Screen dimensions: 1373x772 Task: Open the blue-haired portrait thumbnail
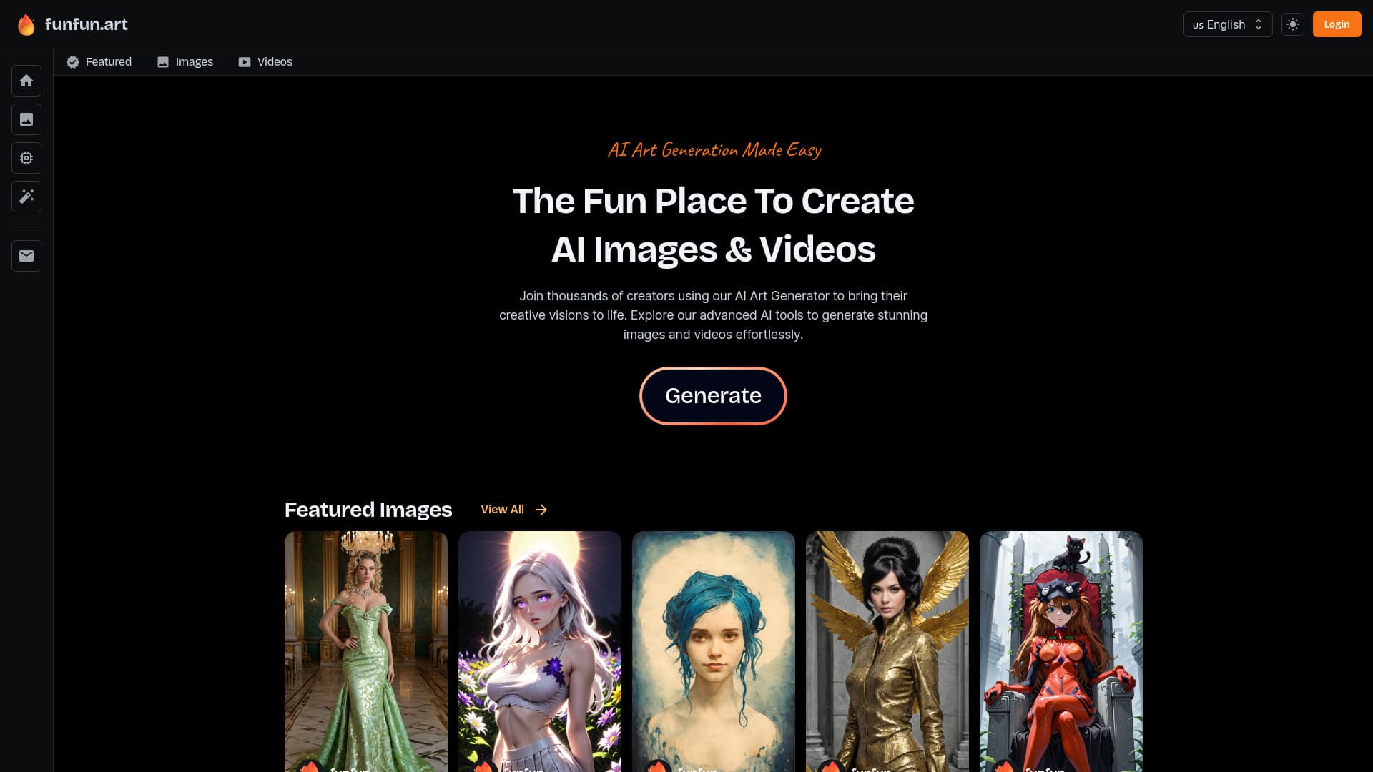coord(713,650)
